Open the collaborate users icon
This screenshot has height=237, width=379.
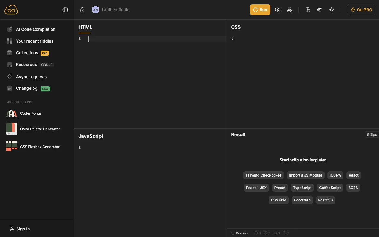click(x=290, y=10)
